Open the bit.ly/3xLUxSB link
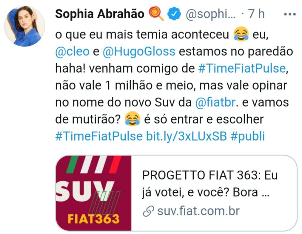The height and width of the screenshot is (234, 302). click(187, 136)
